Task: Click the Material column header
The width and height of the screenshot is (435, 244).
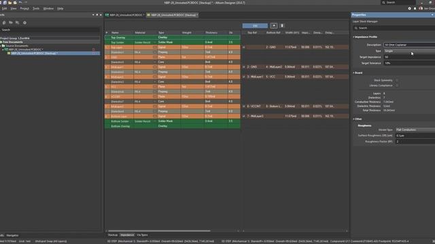Action: click(x=140, y=33)
